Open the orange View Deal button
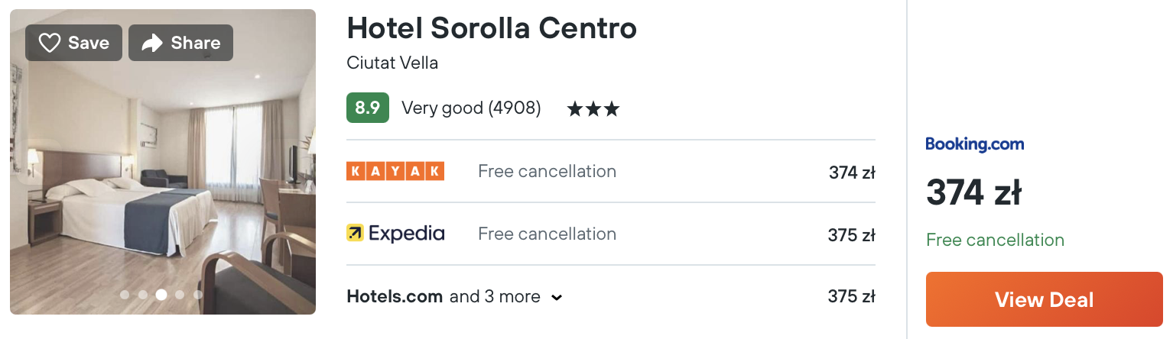Viewport: 1173px width, 339px height. [1044, 299]
